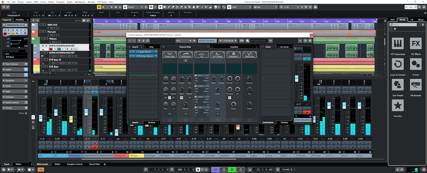Switch to Visibility tab in Inspector
This screenshot has width=427, height=173.
(19, 20)
